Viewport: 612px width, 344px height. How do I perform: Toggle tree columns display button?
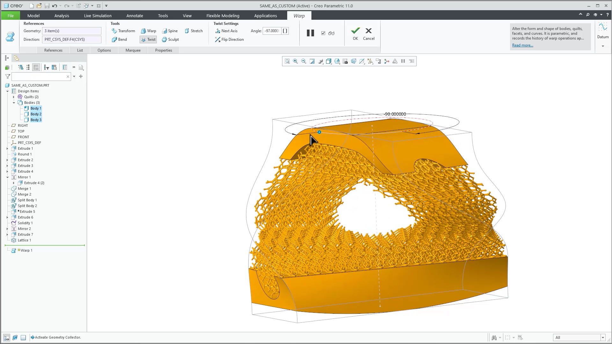36,67
